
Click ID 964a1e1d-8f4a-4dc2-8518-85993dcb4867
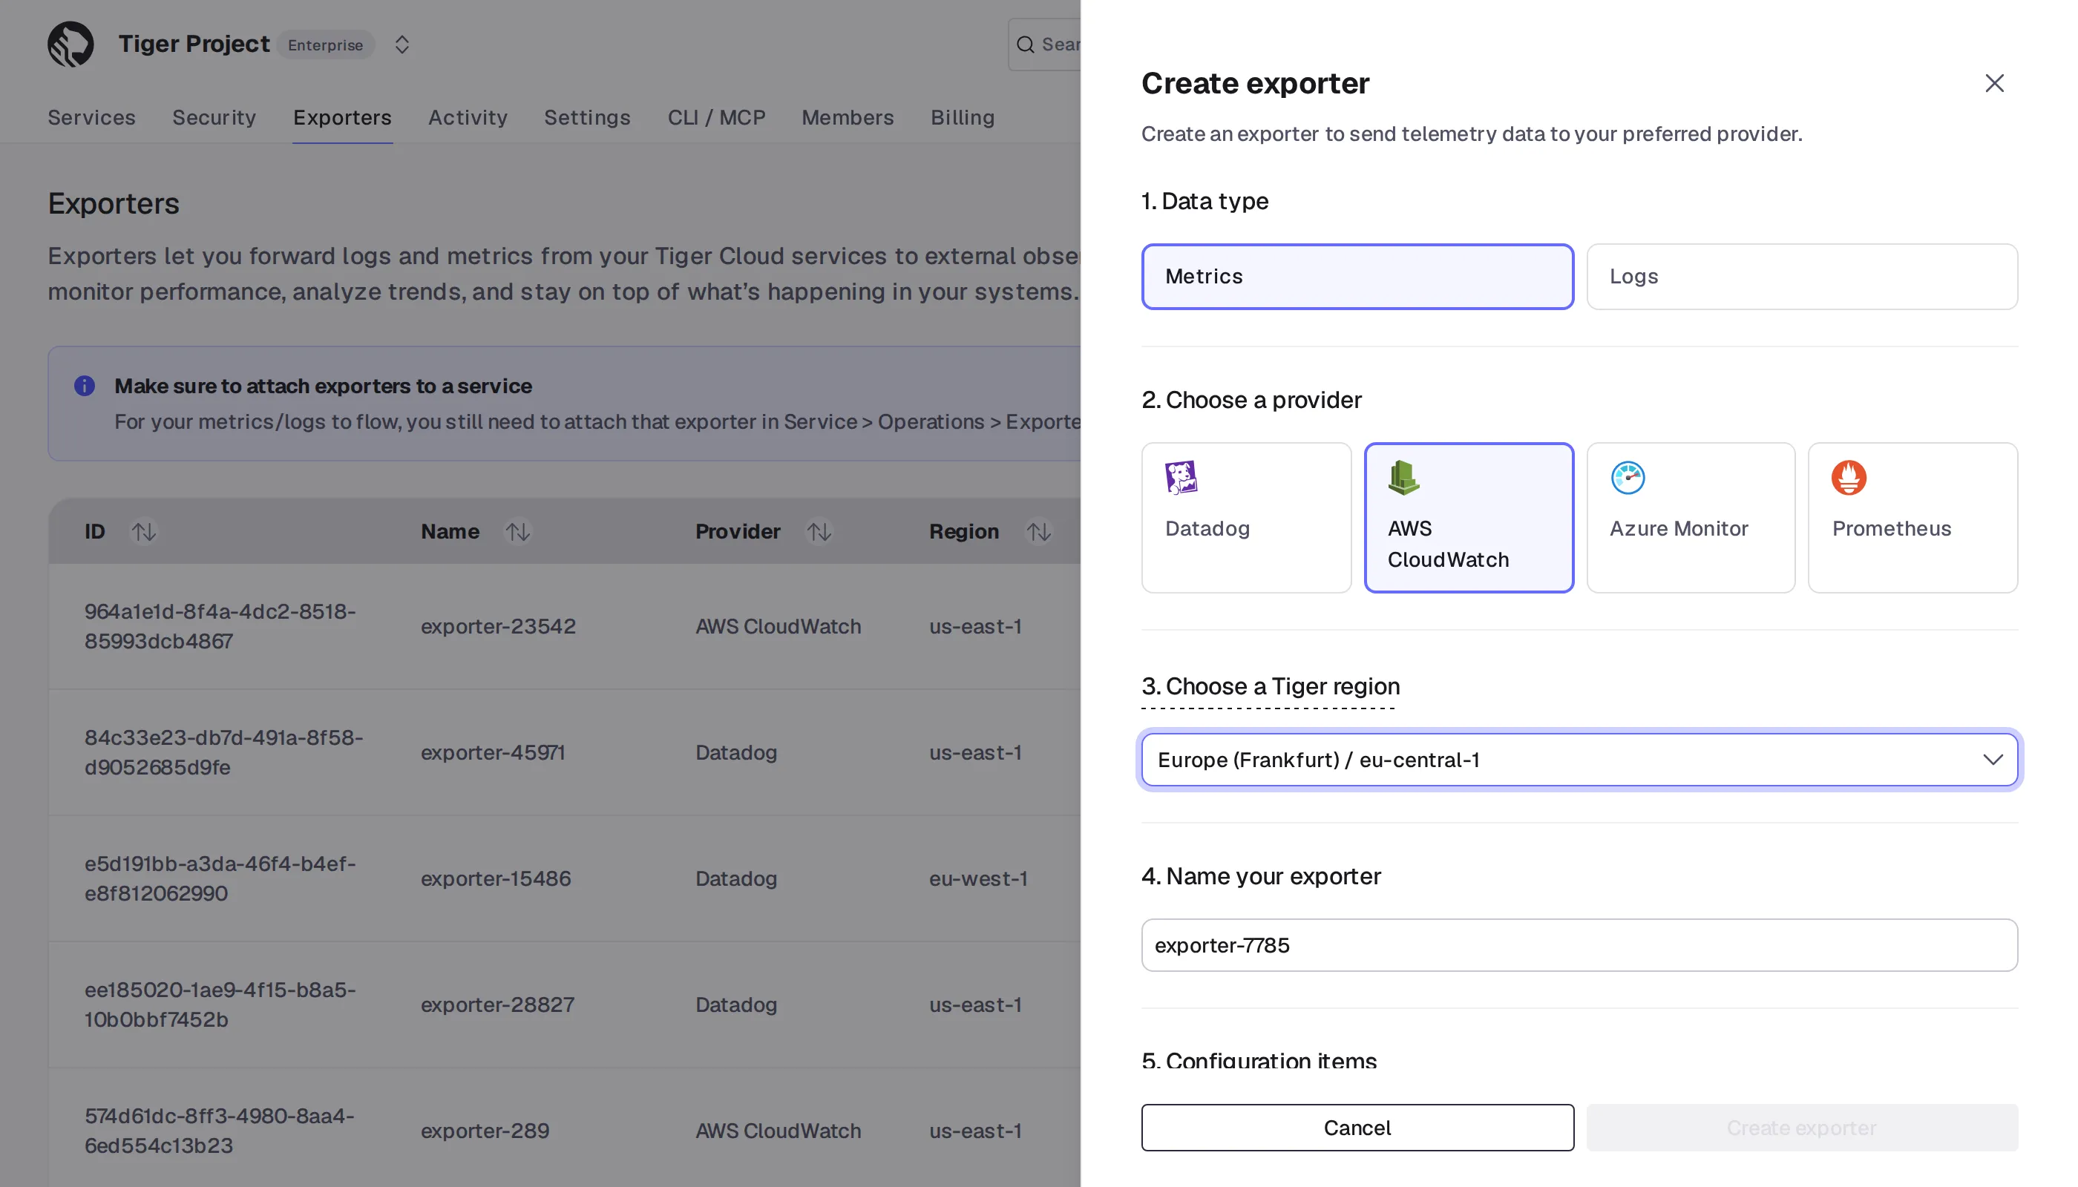pos(220,626)
